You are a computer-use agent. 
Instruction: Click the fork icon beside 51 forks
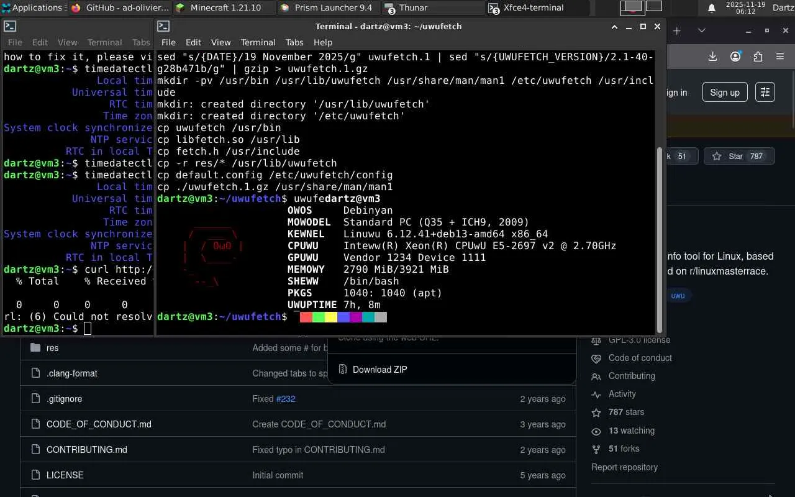[596, 449]
